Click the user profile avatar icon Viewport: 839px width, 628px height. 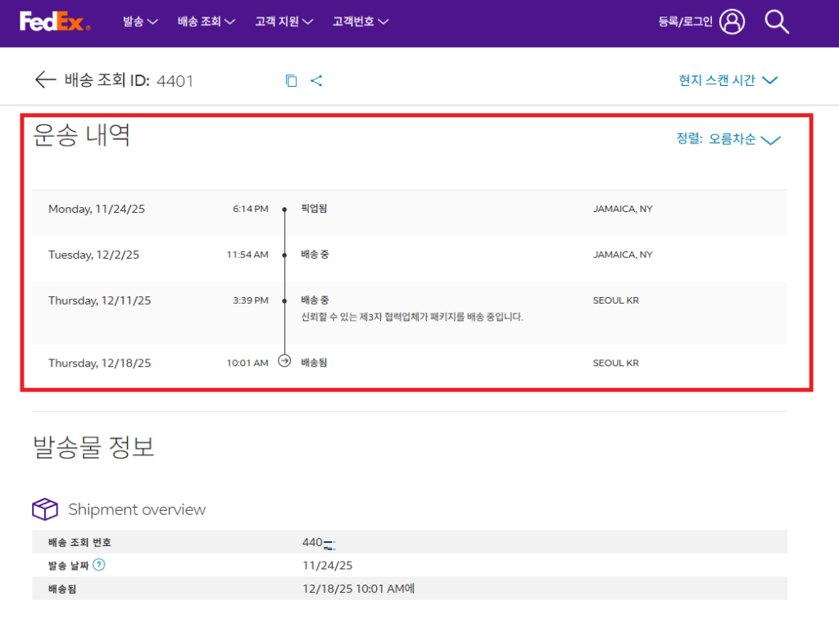(732, 22)
